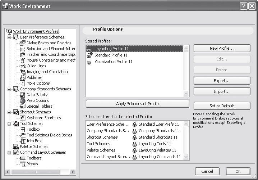Select Layouting Profile 11 in the list
Screen dimensions: 258x180
[x=111, y=49]
